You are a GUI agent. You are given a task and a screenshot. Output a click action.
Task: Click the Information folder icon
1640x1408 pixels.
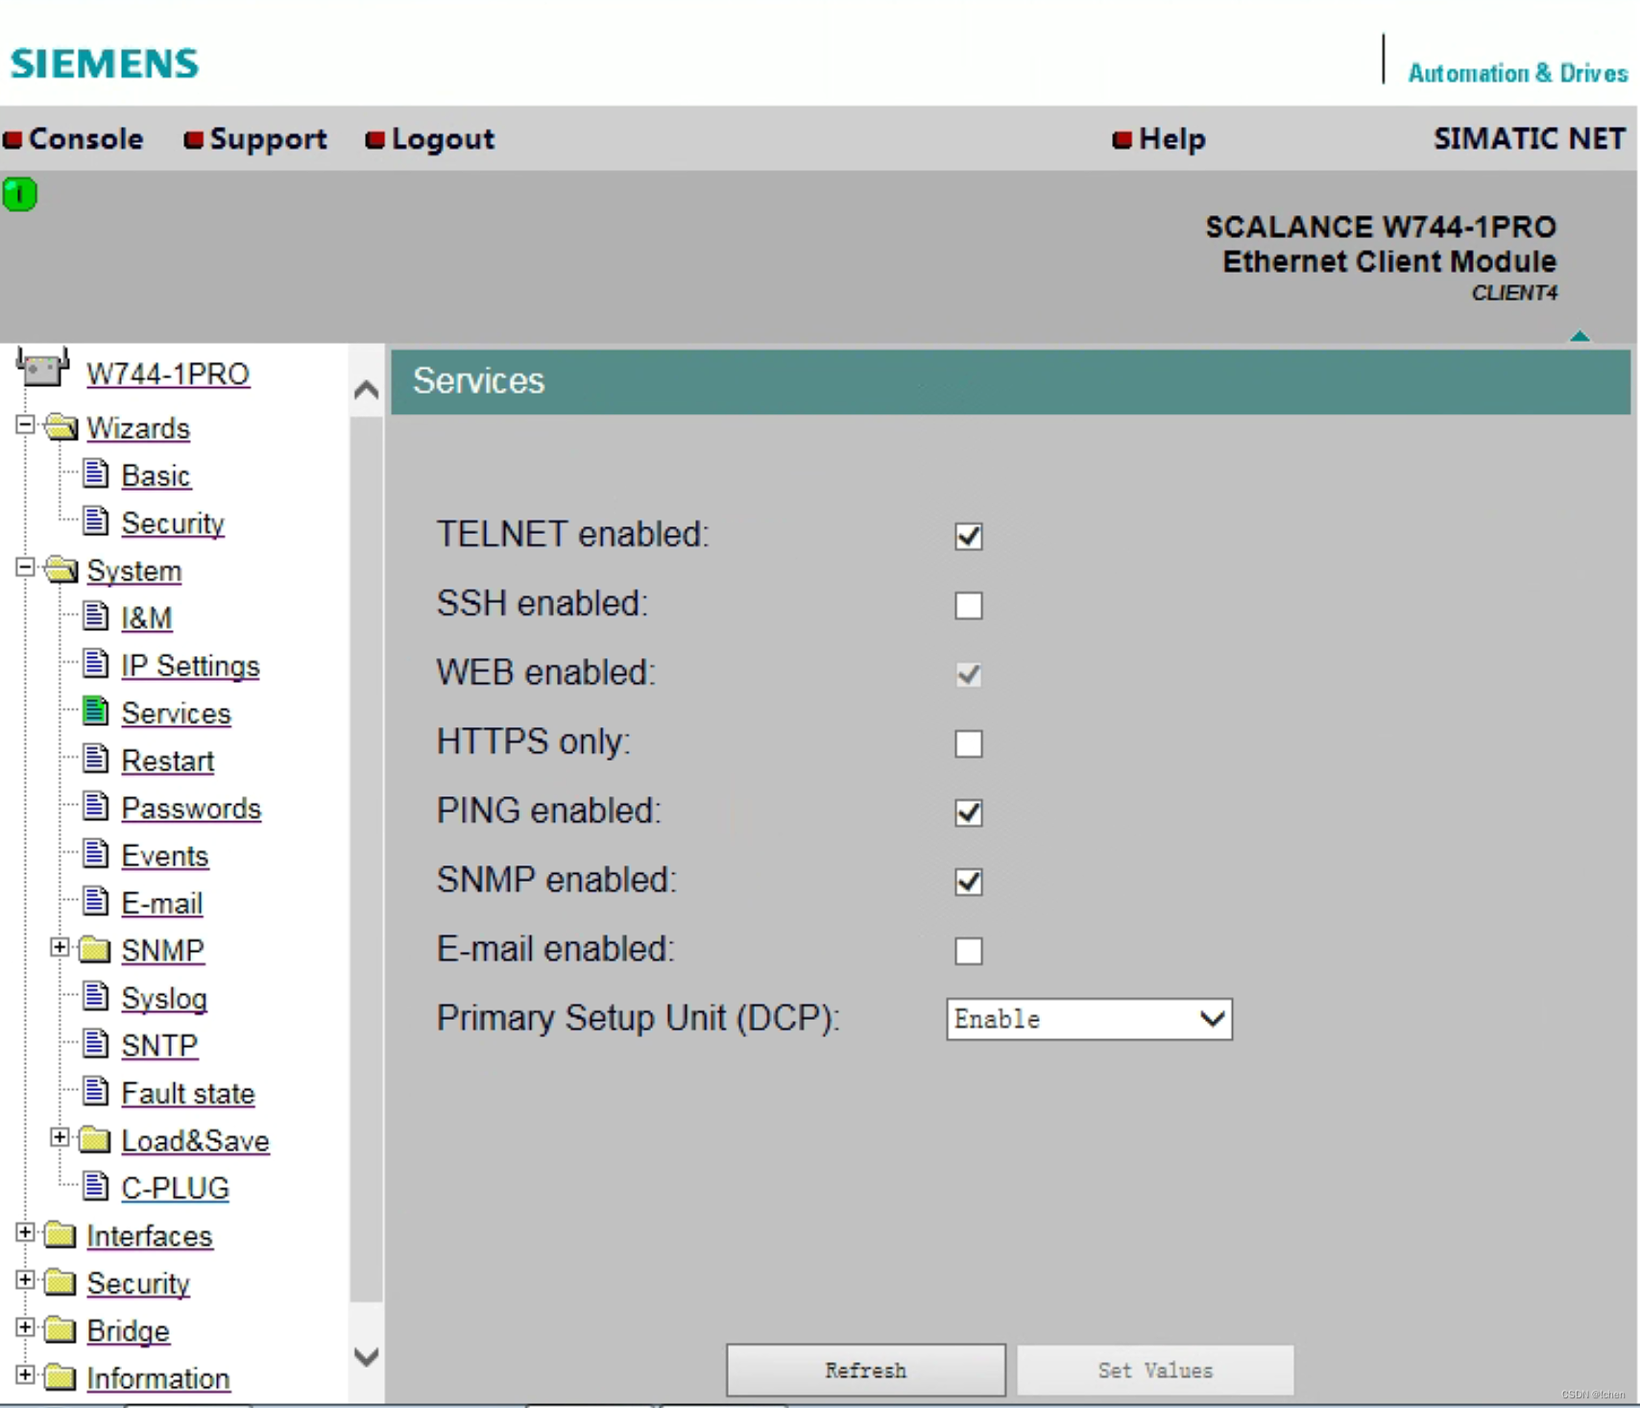(61, 1376)
